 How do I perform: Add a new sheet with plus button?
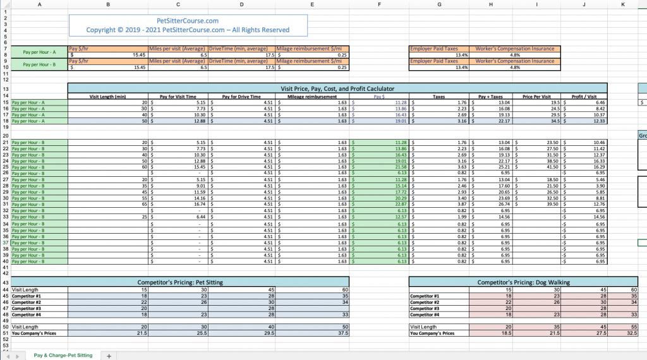[109, 356]
